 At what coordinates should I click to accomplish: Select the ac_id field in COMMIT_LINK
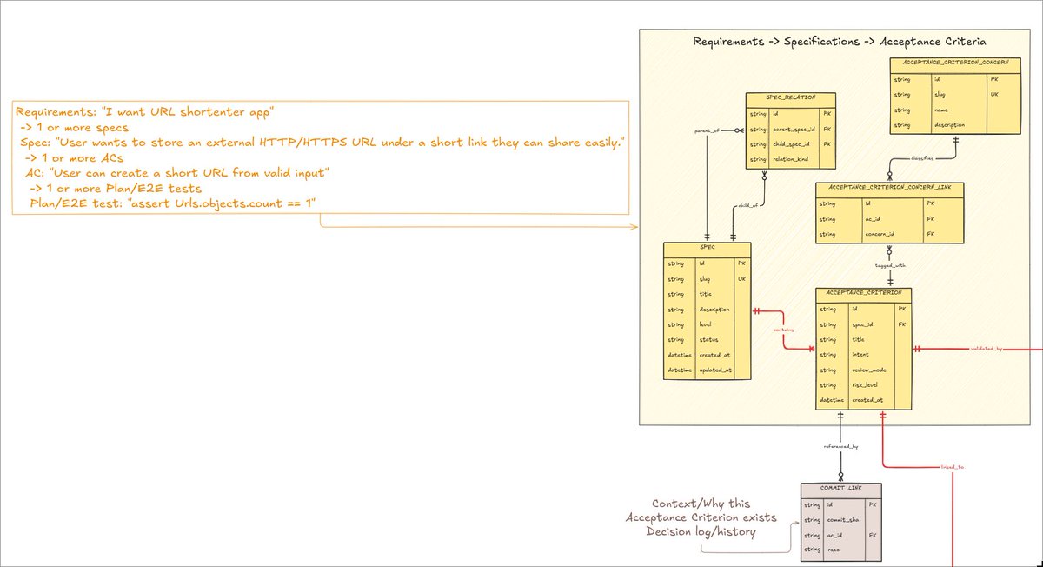coord(835,536)
